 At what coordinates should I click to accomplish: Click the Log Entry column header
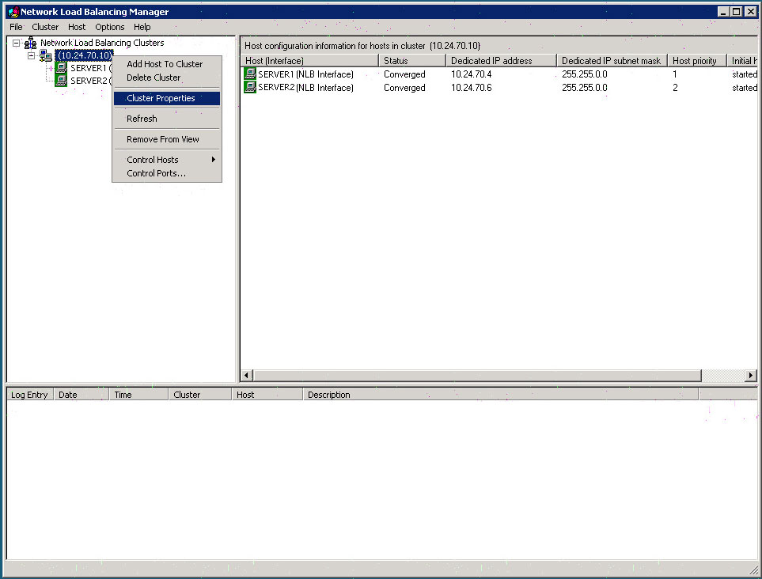point(29,395)
